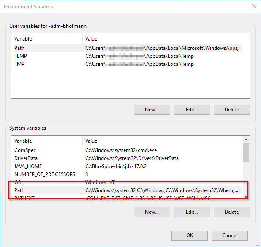
Task: Click Edit button under System variables
Action: coord(192,212)
